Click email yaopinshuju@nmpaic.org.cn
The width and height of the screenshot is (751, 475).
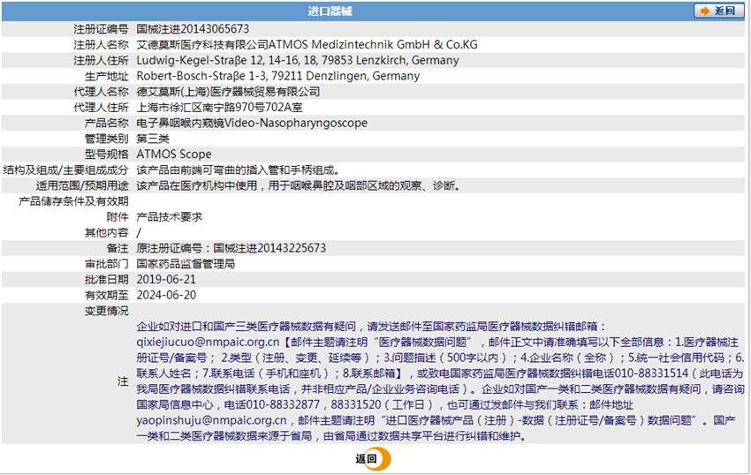pyautogui.click(x=211, y=420)
